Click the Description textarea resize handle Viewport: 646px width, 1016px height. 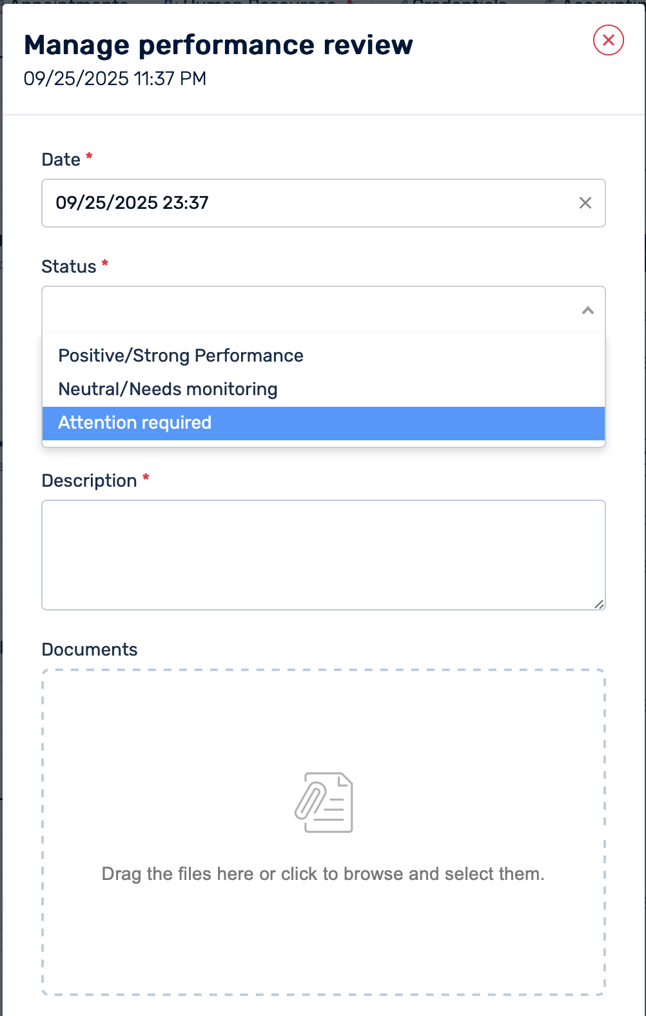(599, 603)
